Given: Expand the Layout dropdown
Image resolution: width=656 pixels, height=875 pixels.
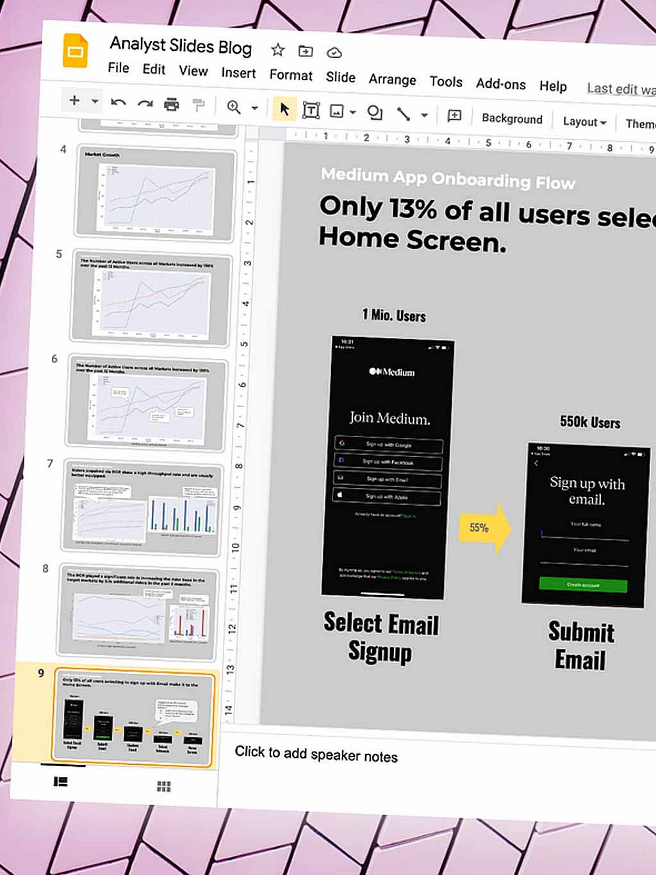Looking at the screenshot, I should [582, 121].
